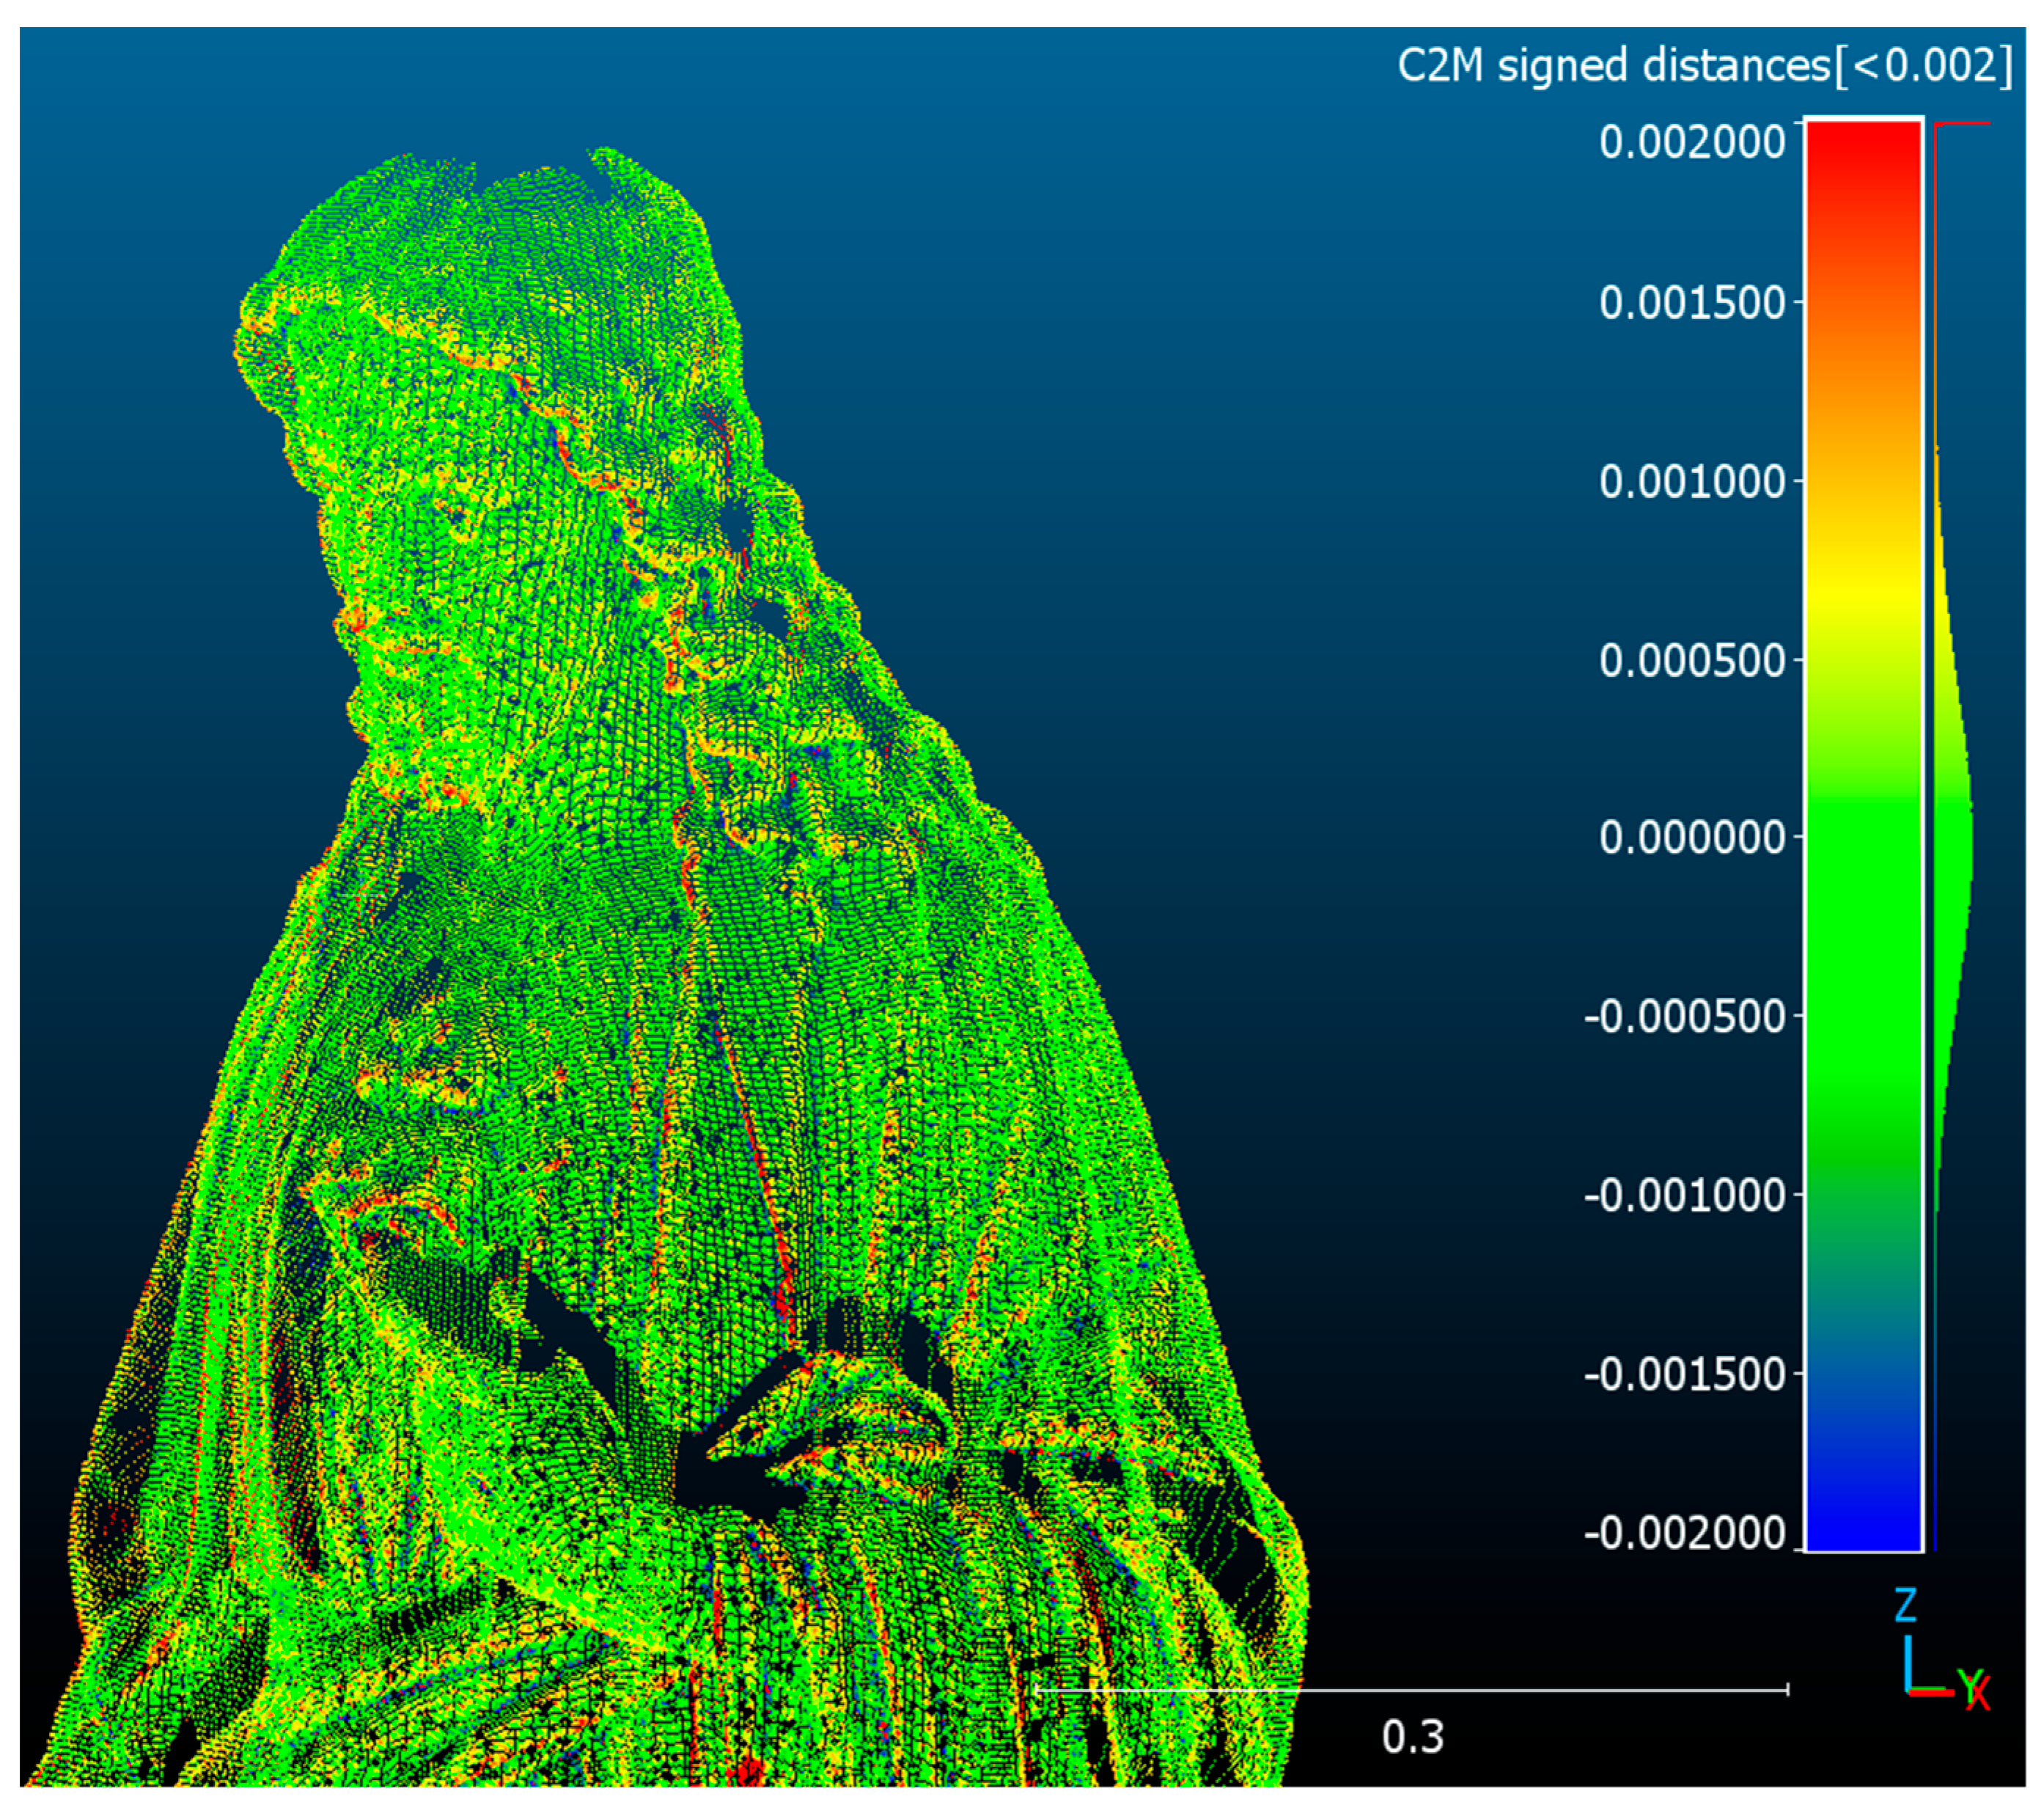Click the Z axis label of trihedron
2044x1813 pixels.
[x=1906, y=1605]
